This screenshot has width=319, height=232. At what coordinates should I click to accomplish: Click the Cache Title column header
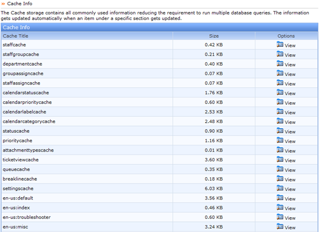coord(15,36)
